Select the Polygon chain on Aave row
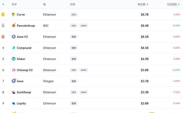Screen dimensions: 183x113 click(x=48, y=81)
